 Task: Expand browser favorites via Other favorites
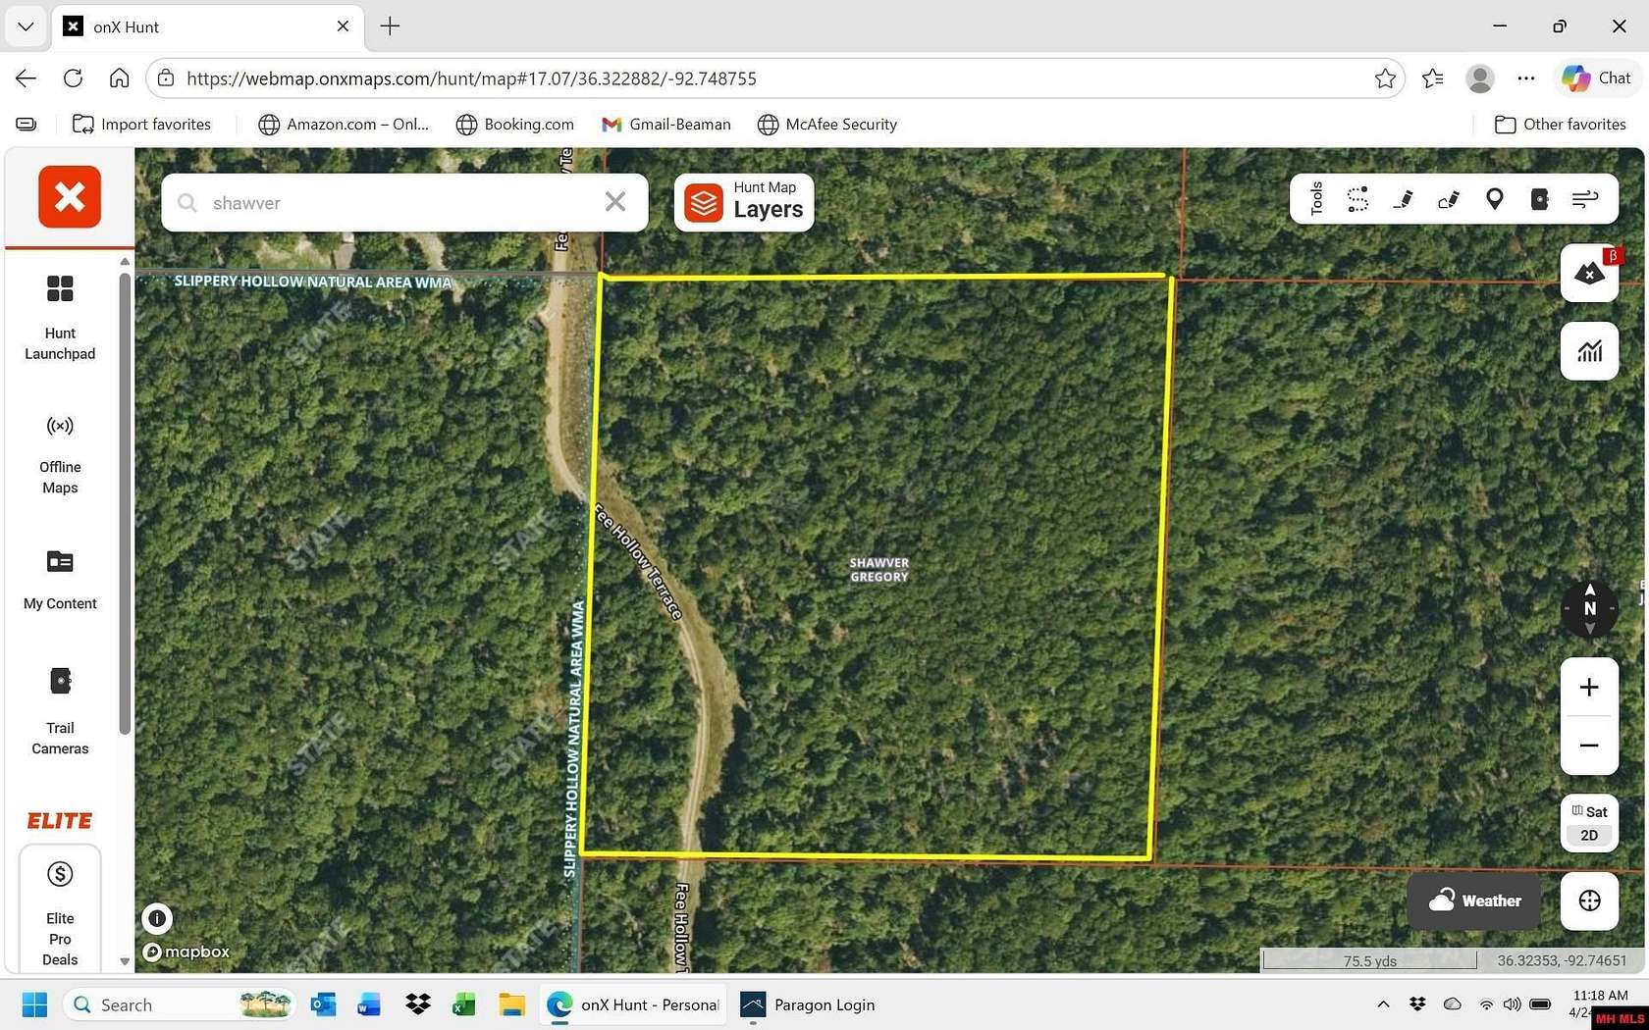coord(1560,124)
